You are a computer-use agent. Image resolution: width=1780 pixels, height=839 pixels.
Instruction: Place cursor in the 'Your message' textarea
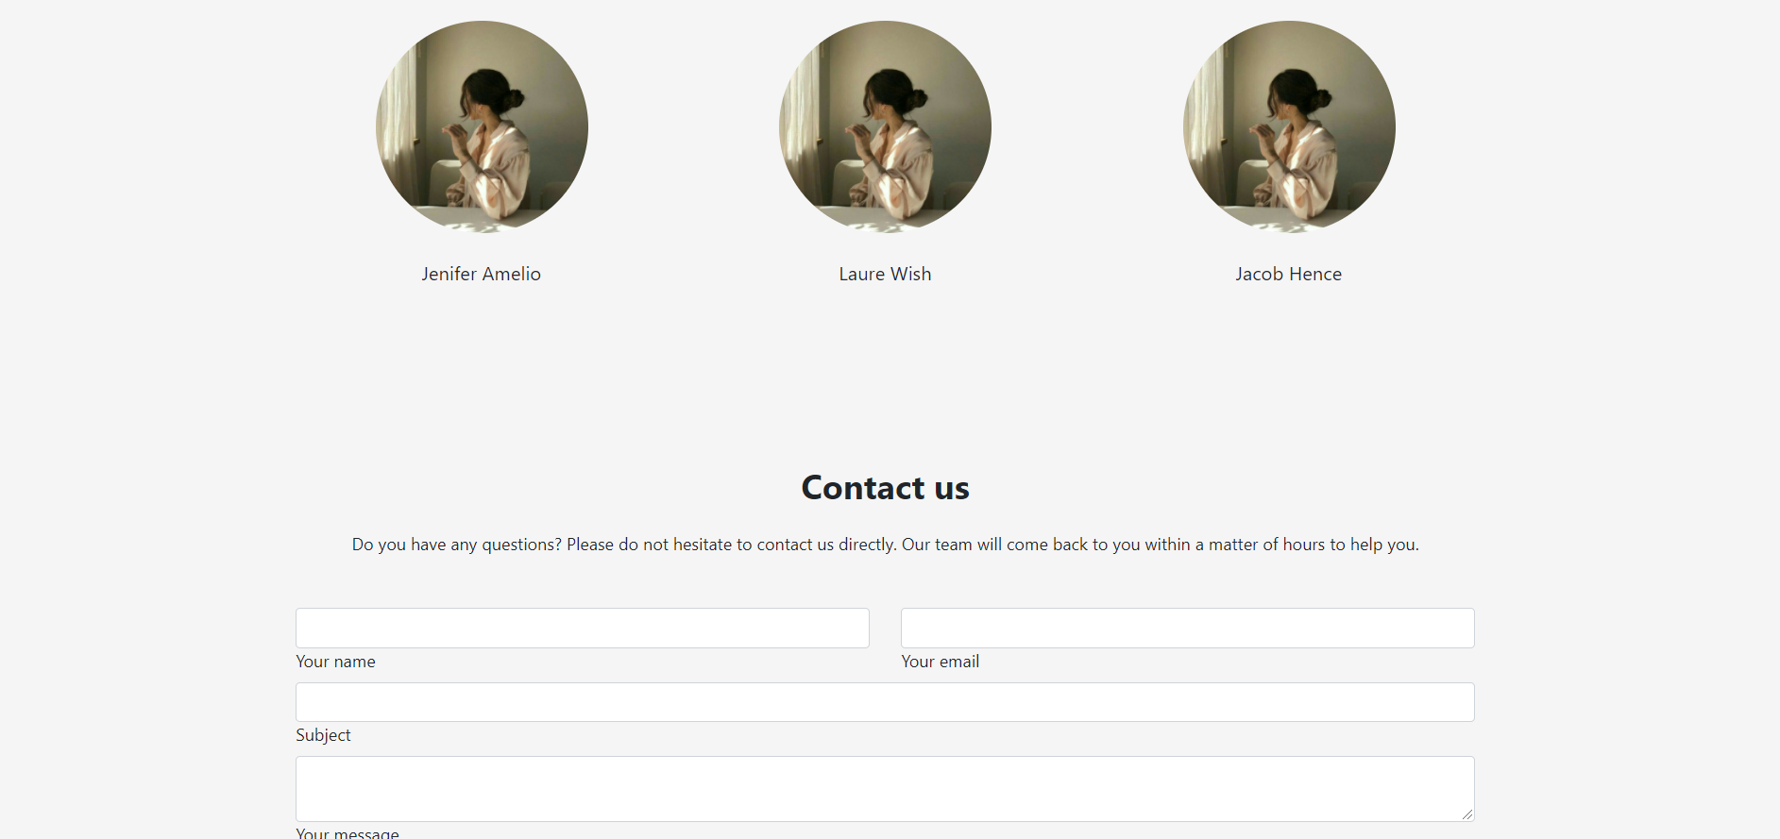[x=884, y=788]
